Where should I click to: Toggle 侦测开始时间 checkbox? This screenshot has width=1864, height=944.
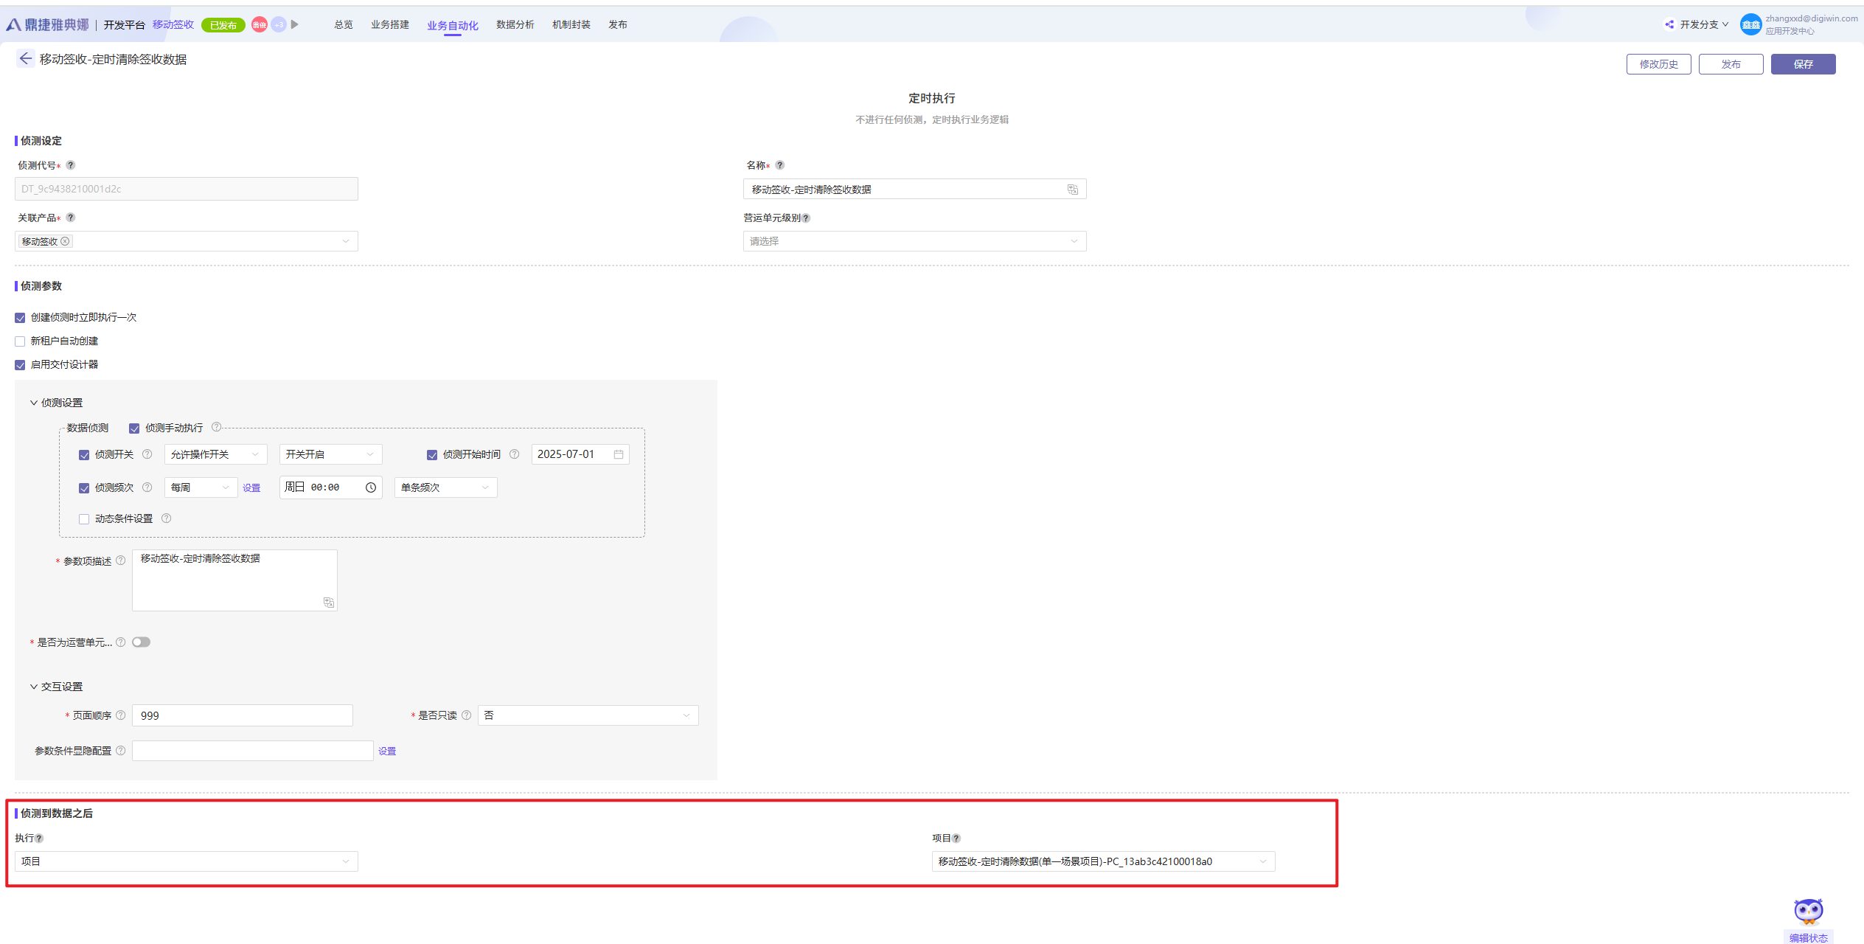tap(432, 455)
